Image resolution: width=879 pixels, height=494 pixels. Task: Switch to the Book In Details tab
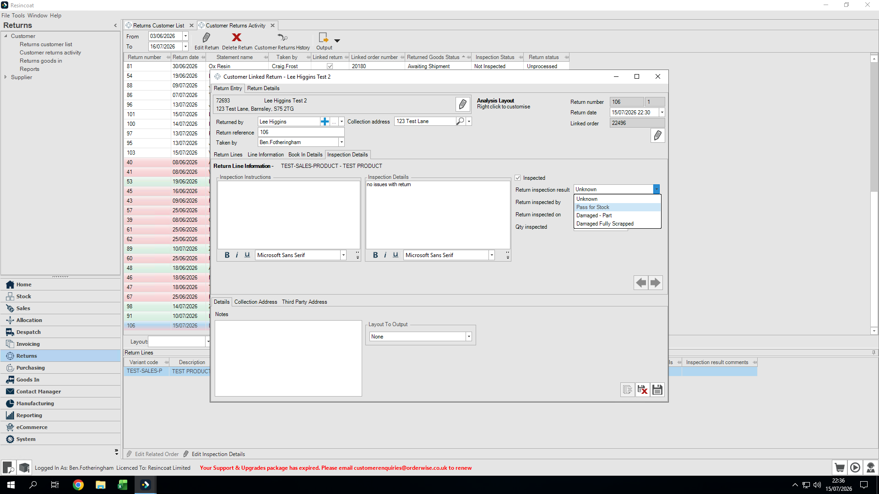click(x=305, y=155)
